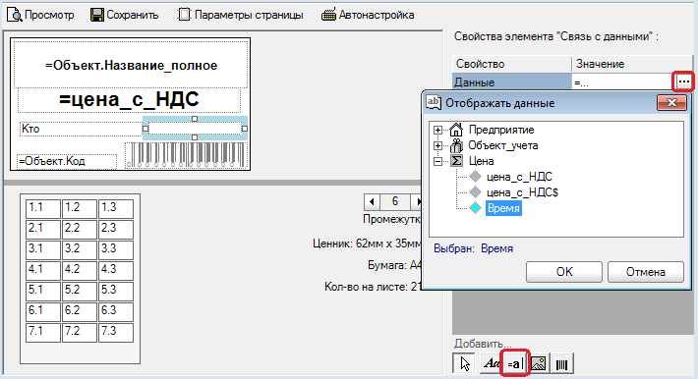Select the =Объект.Код field on label
Image resolution: width=698 pixels, height=379 pixels.
[67, 161]
